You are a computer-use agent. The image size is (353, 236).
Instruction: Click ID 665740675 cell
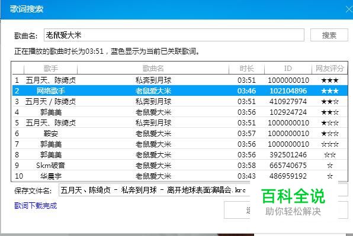click(x=288, y=166)
